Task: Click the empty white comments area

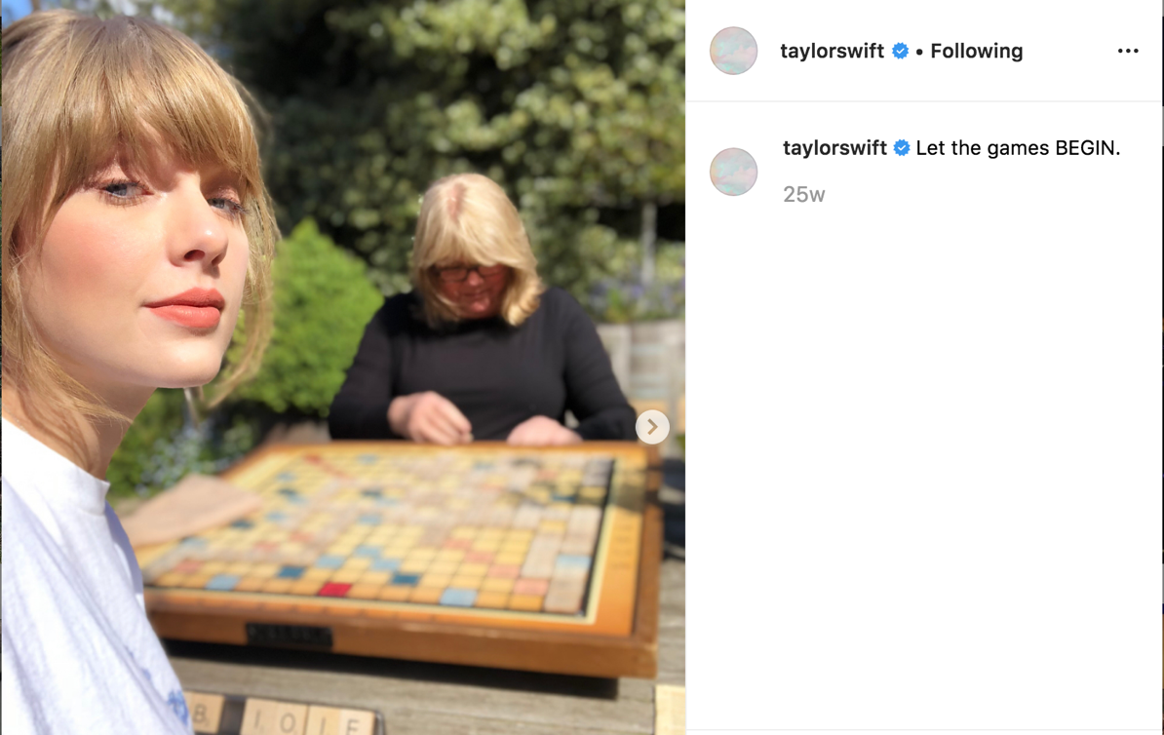Action: 924,468
